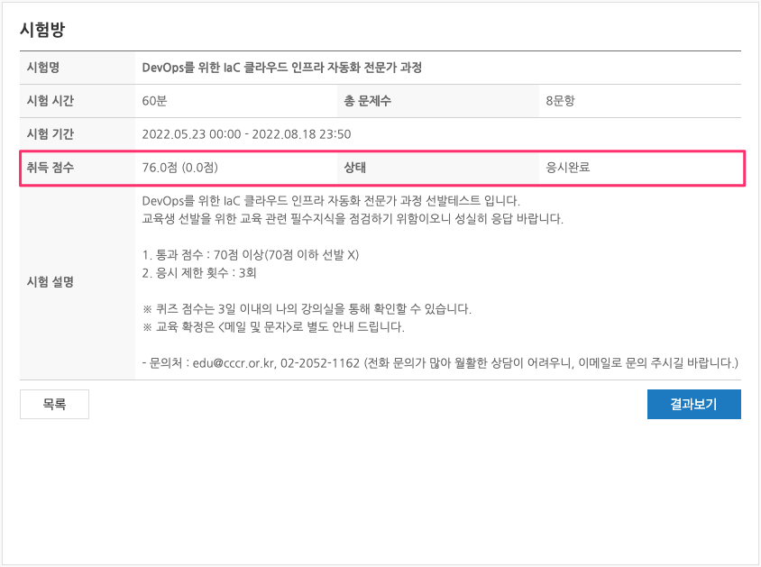
Task: Select the passing score line '1. 통과 점수 : 70점 이상'
Action: coord(251,254)
